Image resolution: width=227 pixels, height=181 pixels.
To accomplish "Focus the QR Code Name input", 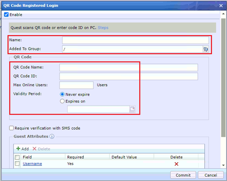I will (x=129, y=68).
